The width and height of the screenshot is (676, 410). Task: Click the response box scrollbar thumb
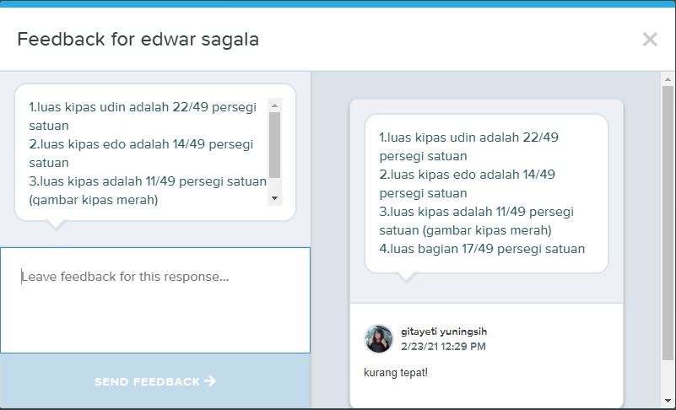(274, 145)
